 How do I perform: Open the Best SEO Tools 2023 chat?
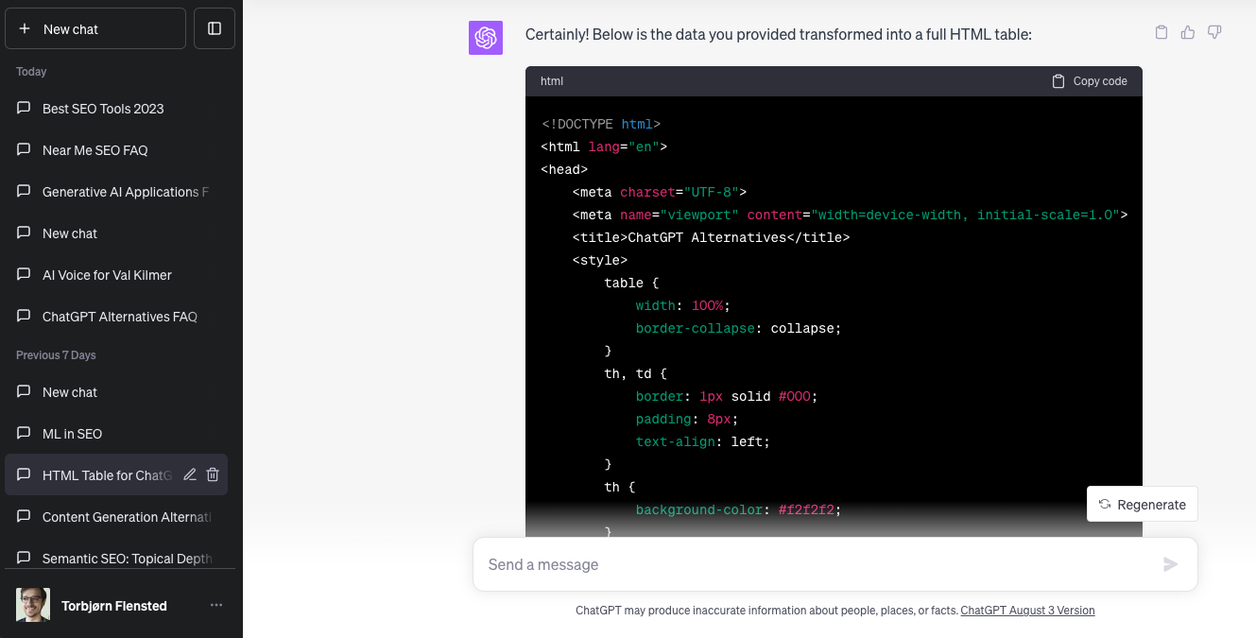tap(116, 109)
